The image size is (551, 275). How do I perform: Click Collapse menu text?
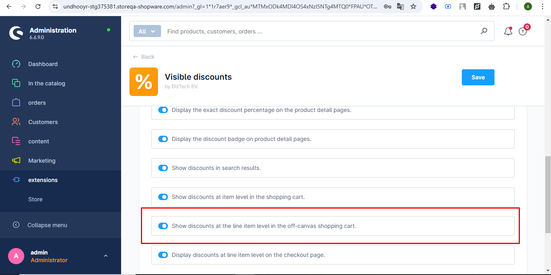(x=47, y=225)
